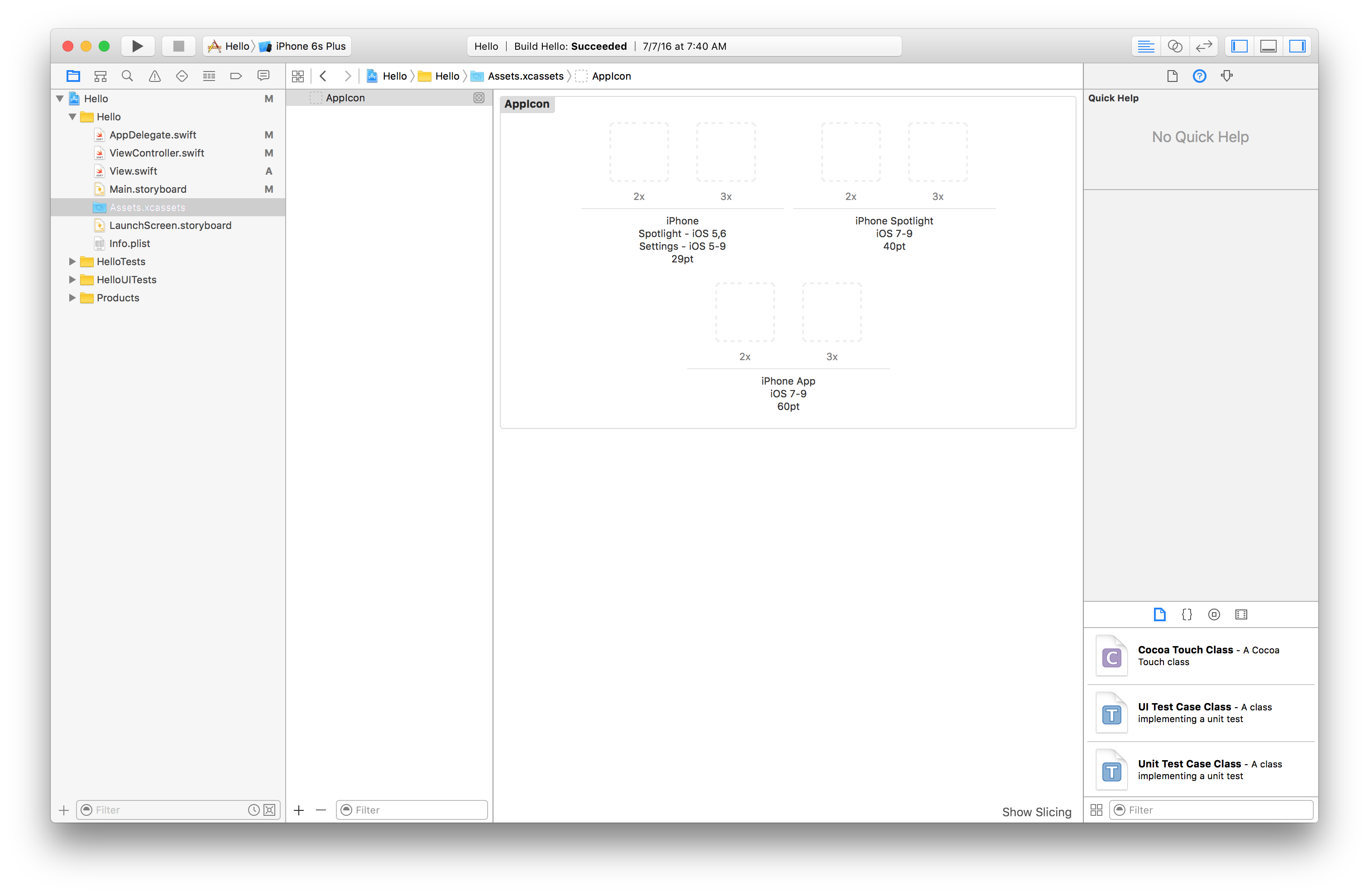Toggle the recent files filter clock icon
Viewport: 1369px width, 895px height.
(x=254, y=810)
